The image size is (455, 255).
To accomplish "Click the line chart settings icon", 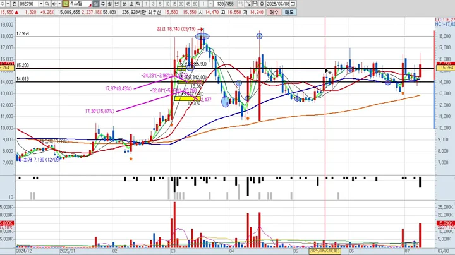I will [248, 4].
